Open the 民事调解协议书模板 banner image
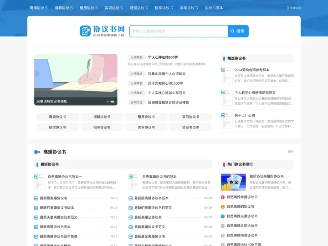Viewport: 328px width, 246px height. (x=76, y=80)
